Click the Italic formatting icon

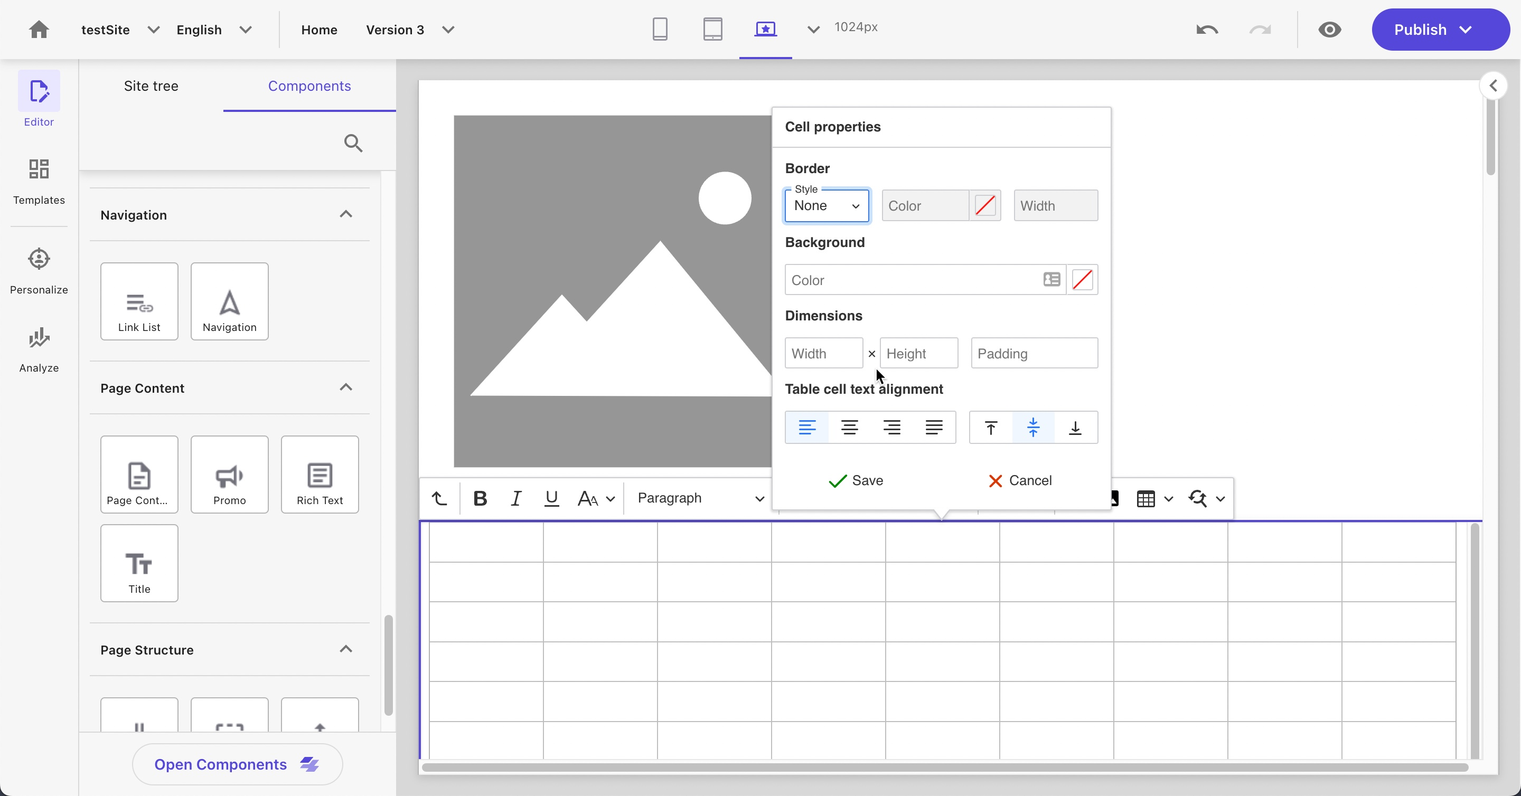[515, 499]
